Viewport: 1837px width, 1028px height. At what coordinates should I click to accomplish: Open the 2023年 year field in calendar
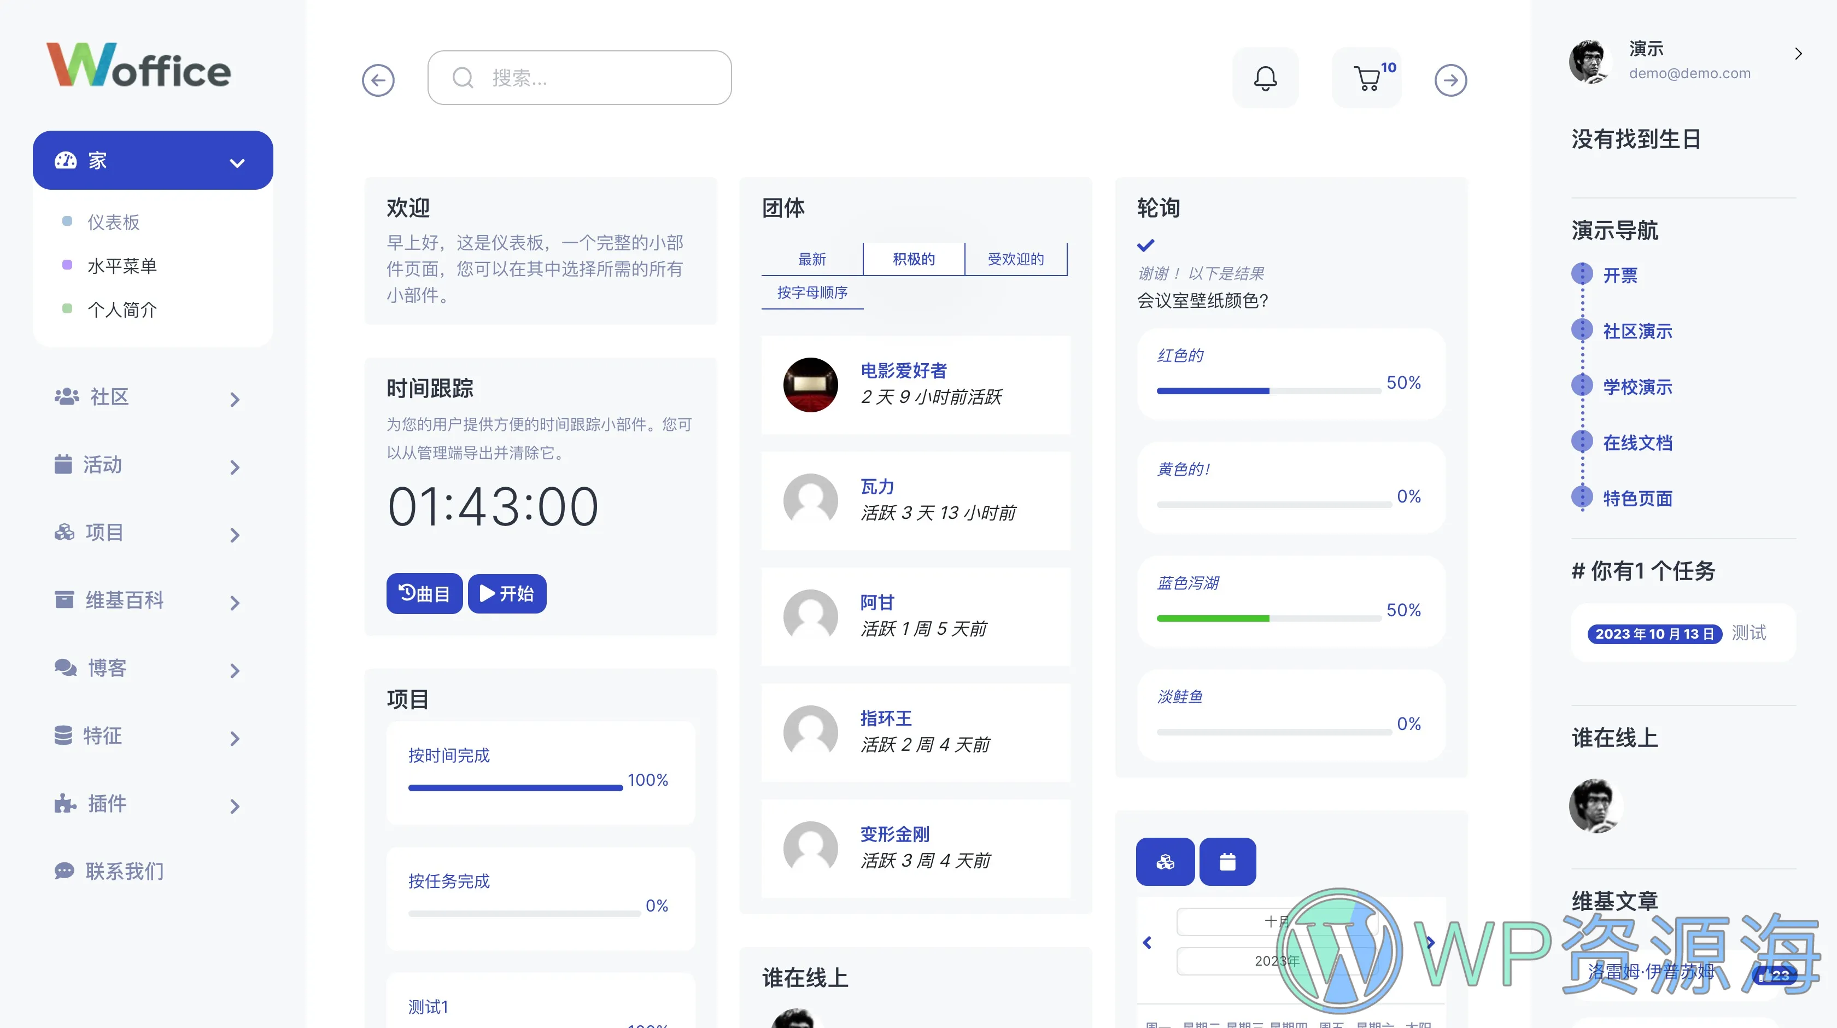(x=1277, y=961)
